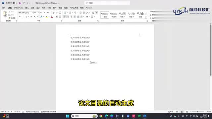Apply the 无间隔 No Spacing style
This screenshot has height=119, width=212.
coord(114,15)
